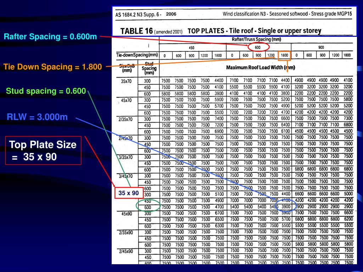Click the '45x70' size row label
This screenshot has width=363, height=272.
(x=126, y=100)
